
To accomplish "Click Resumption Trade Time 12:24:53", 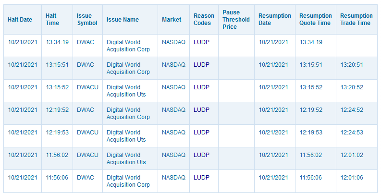I will [352, 133].
